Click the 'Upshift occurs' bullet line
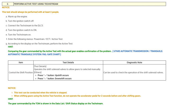Screen dimensions: 172x106 pos(55,75)
